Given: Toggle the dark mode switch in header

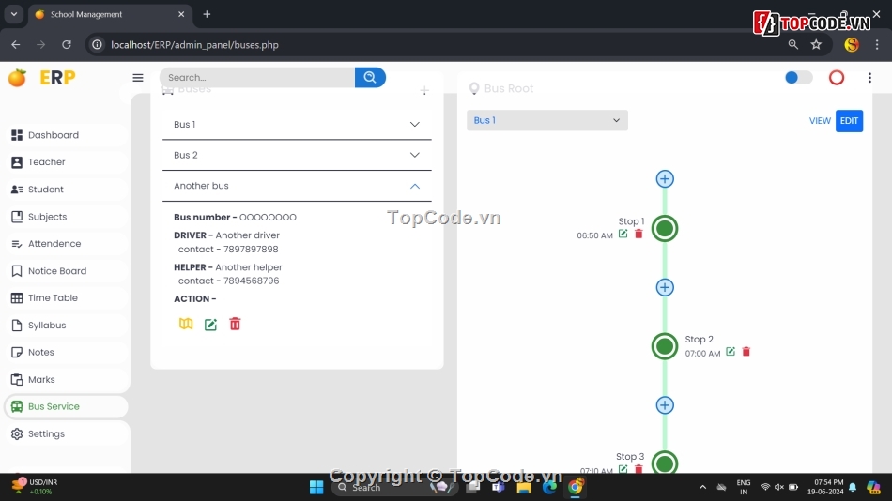Looking at the screenshot, I should 798,78.
